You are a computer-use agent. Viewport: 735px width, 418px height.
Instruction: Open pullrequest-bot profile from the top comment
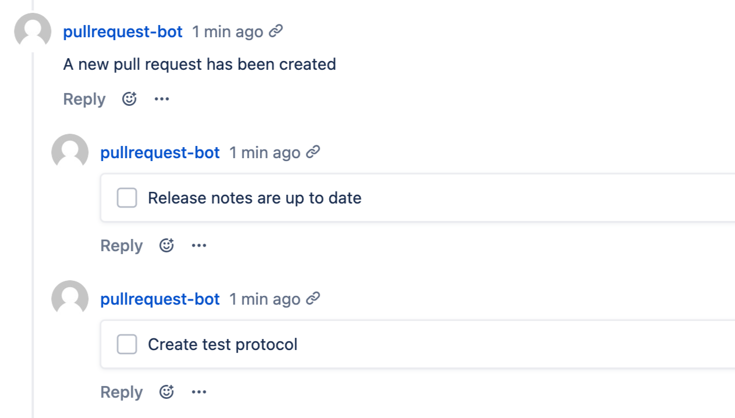123,31
